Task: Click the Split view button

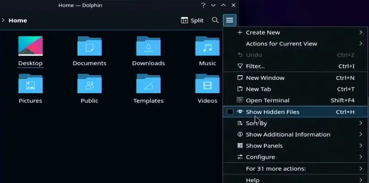Action: [192, 21]
